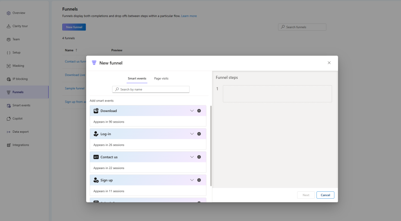Click 'Appears in 26 sessions' text
401x221 pixels.
109,145
